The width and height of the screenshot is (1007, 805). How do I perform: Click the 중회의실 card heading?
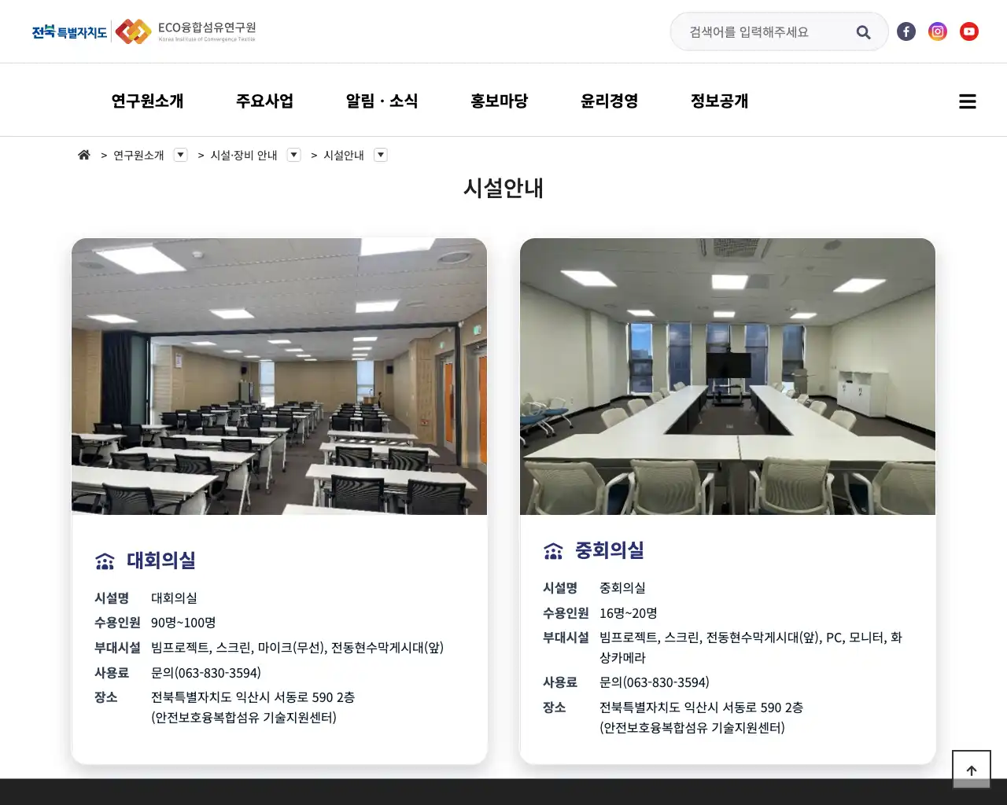tap(610, 550)
